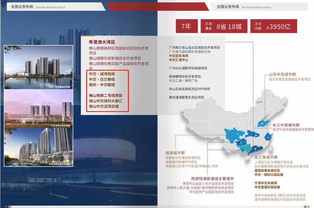Select the bold text '中交汇通中心'

tap(179, 60)
